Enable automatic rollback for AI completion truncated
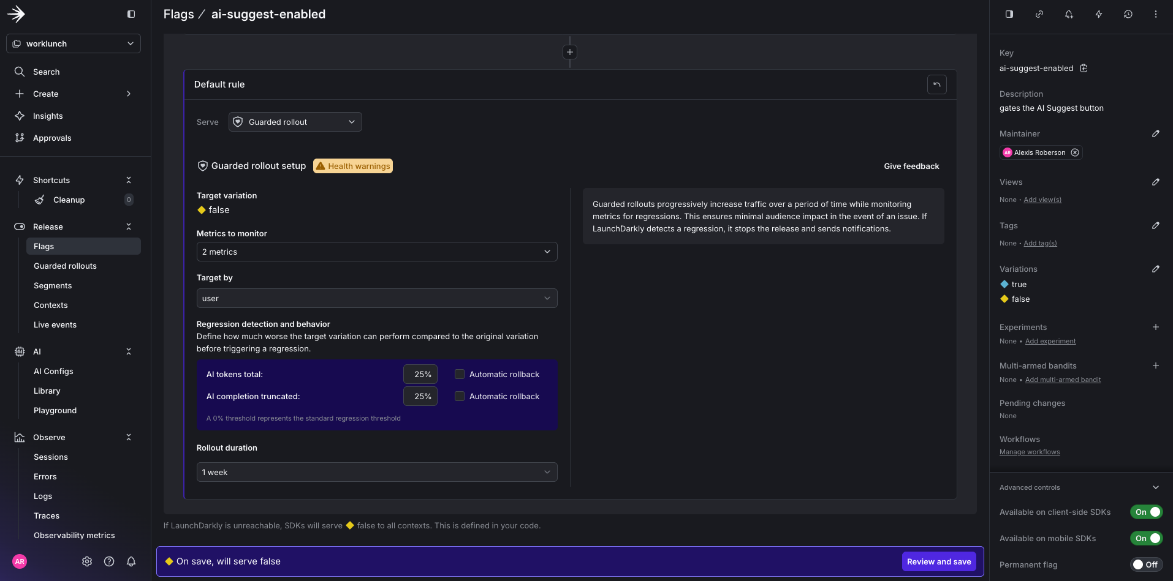Viewport: 1173px width, 581px height. point(460,396)
